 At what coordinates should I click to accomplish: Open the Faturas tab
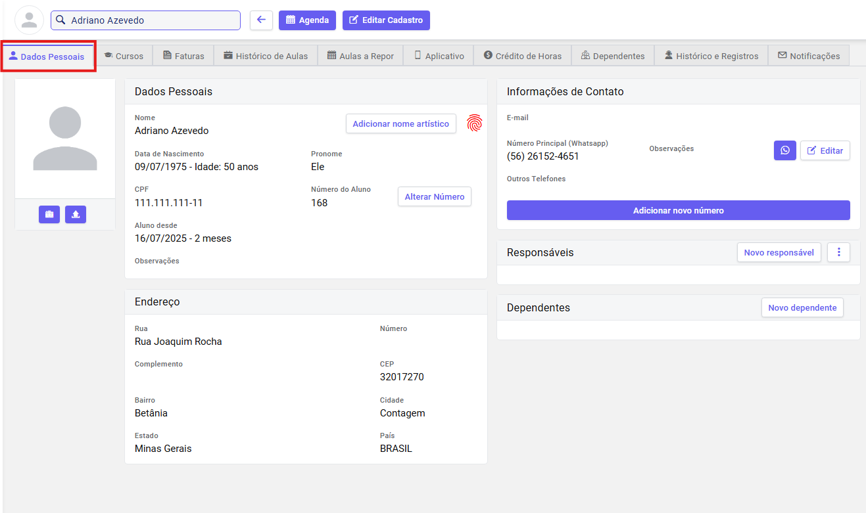[183, 56]
